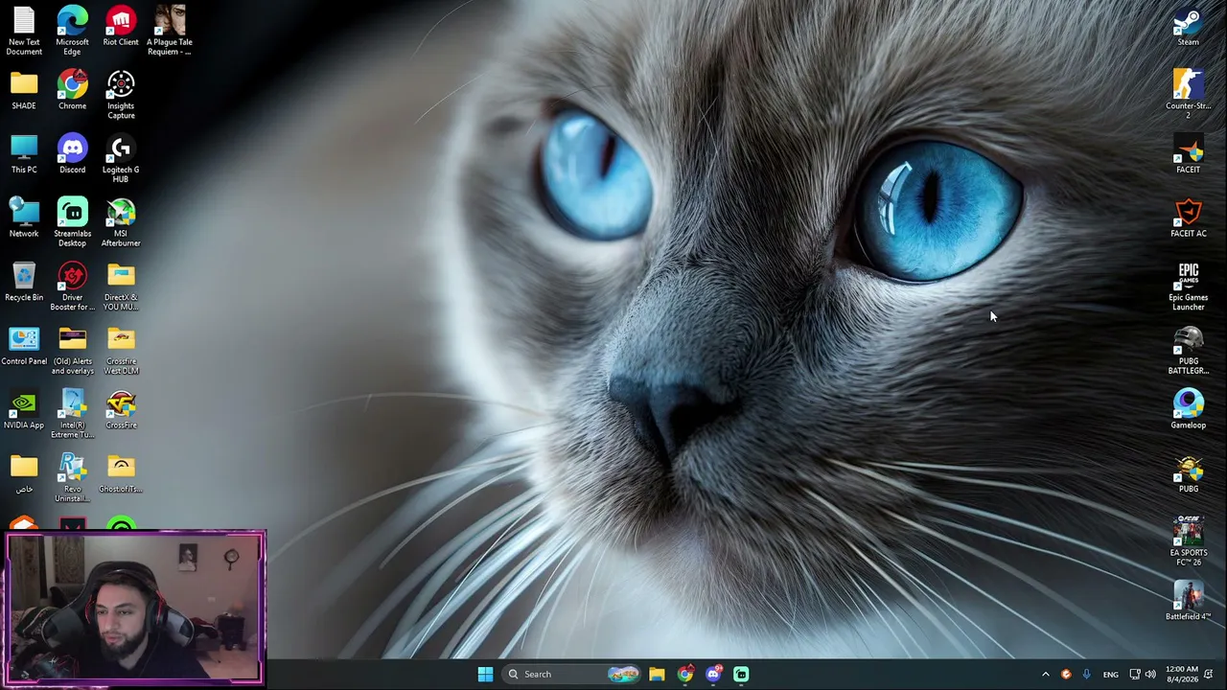The width and height of the screenshot is (1227, 690).
Task: Open the Windows Start menu
Action: tap(485, 674)
